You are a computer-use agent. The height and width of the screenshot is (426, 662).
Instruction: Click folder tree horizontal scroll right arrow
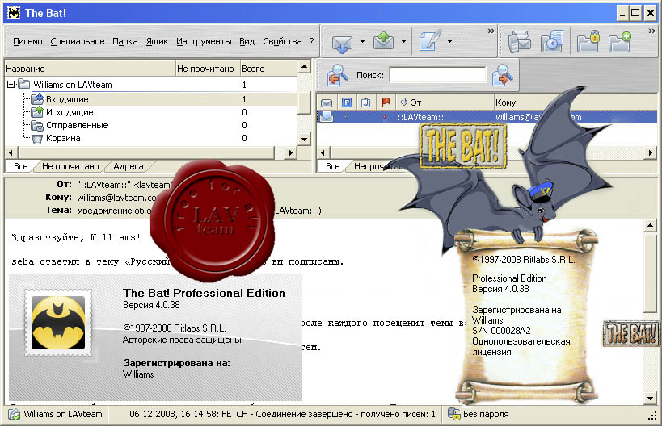290,152
